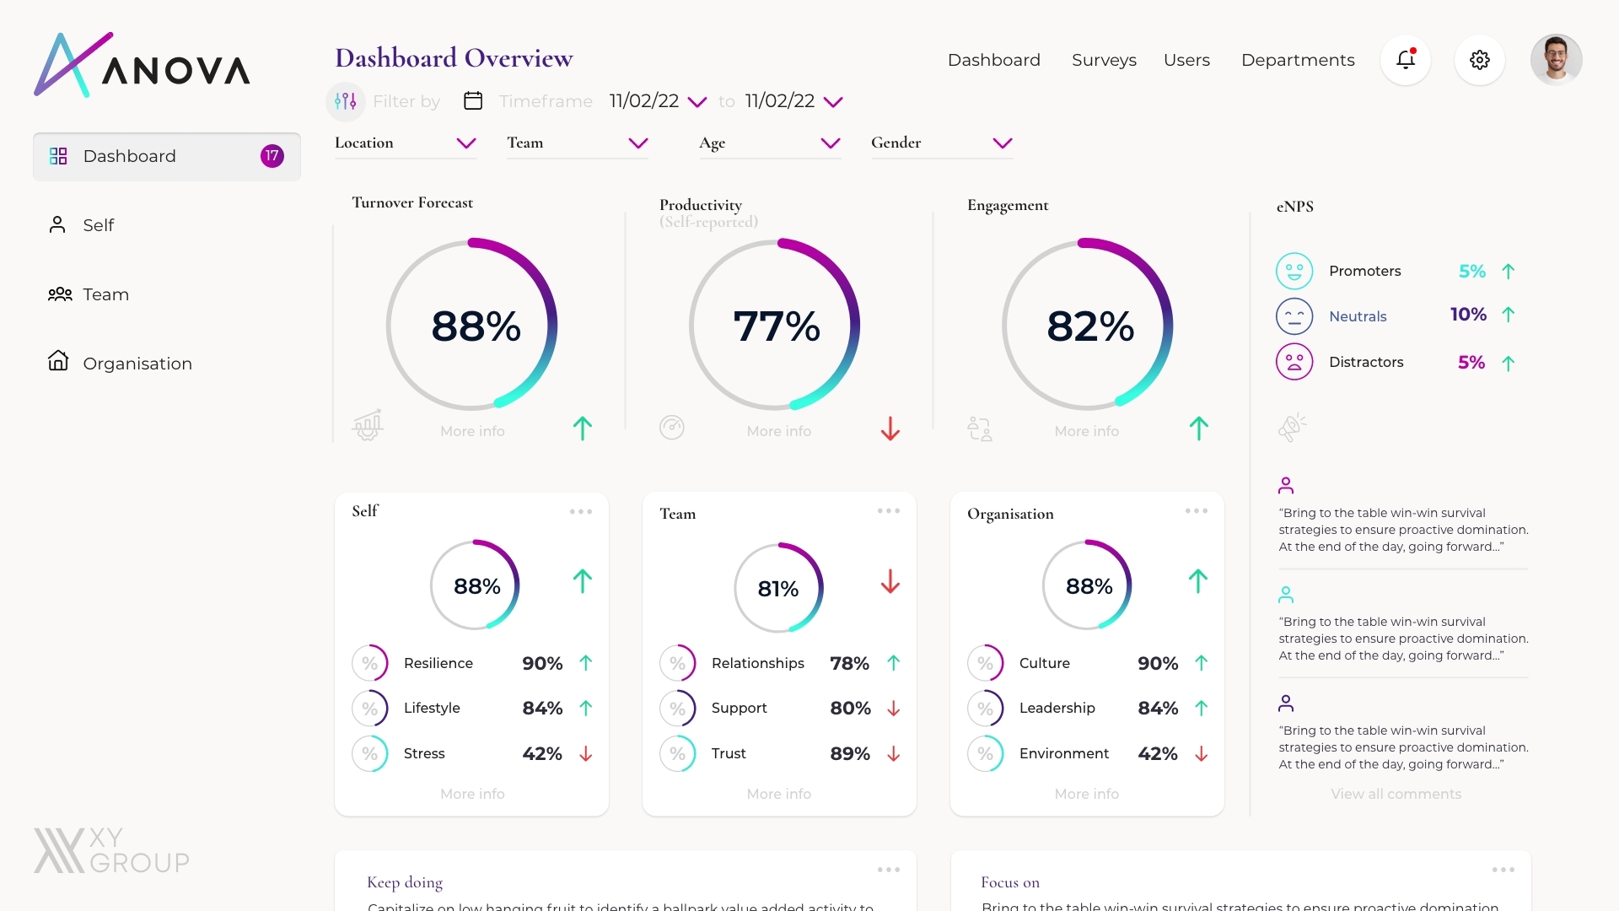Select the Team people icon in sidebar
The width and height of the screenshot is (1619, 911).
click(x=59, y=294)
